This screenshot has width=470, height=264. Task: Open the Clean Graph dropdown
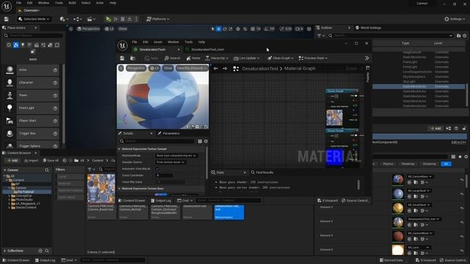[281, 58]
